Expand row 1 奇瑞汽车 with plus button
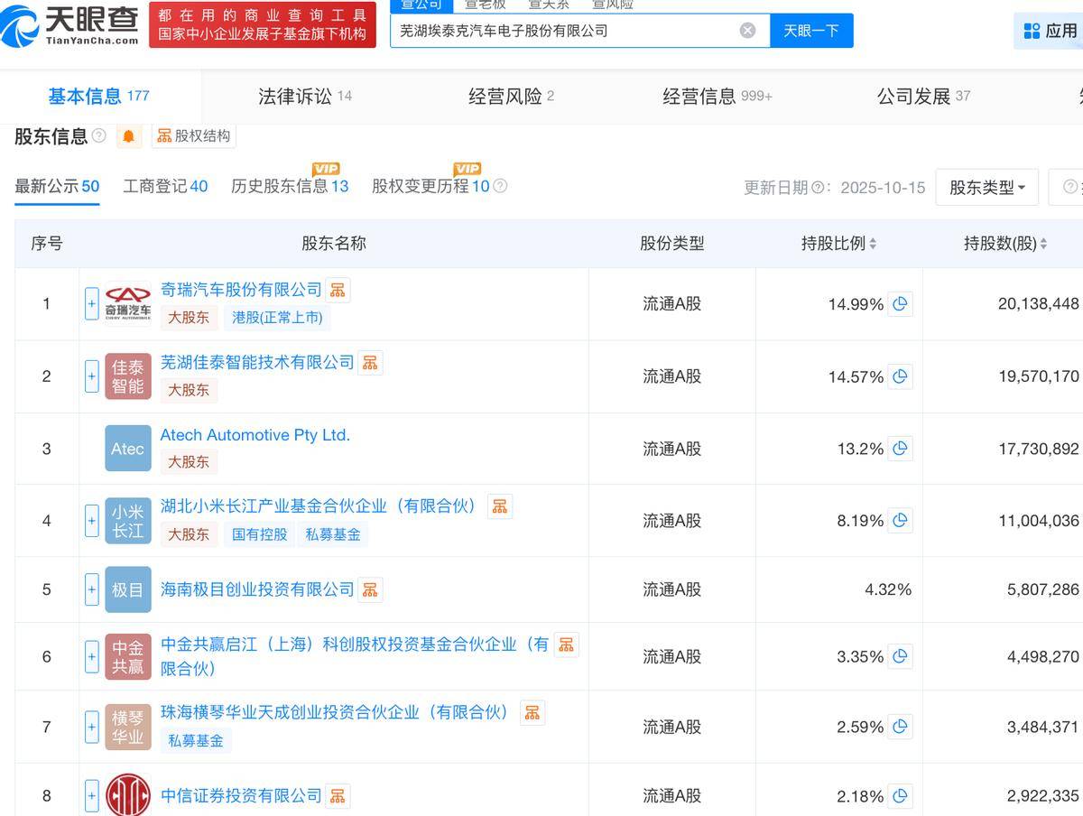Viewport: 1083px width, 816px height. [x=91, y=304]
